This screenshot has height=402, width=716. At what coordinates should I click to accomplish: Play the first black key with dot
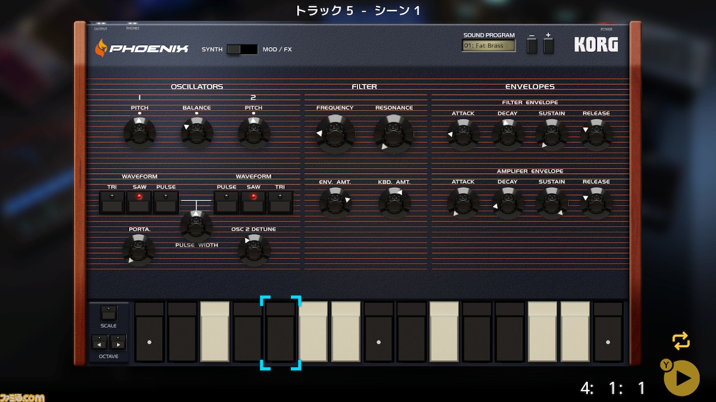tap(149, 332)
